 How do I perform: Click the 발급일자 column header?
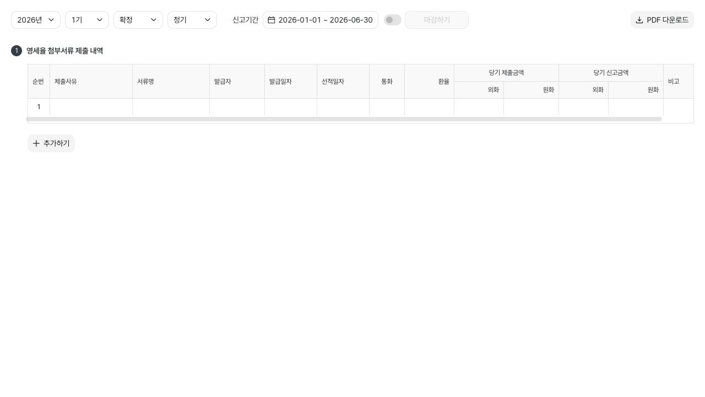coord(291,82)
